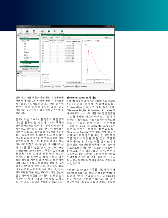Collapse the Technical definitions tree node

[x=19, y=39]
